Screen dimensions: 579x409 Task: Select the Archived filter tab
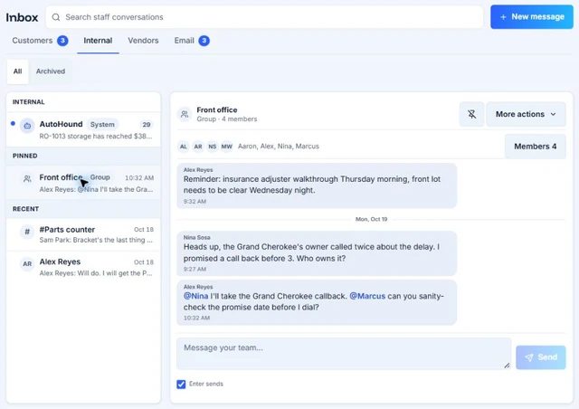[51, 71]
